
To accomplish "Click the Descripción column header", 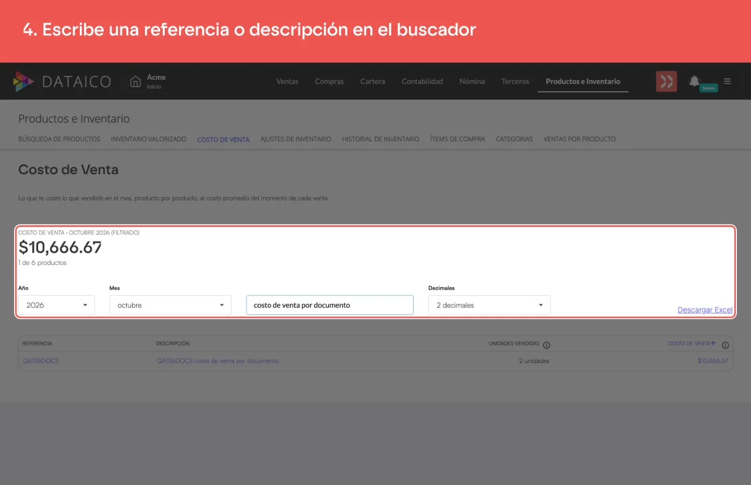I will pyautogui.click(x=172, y=344).
